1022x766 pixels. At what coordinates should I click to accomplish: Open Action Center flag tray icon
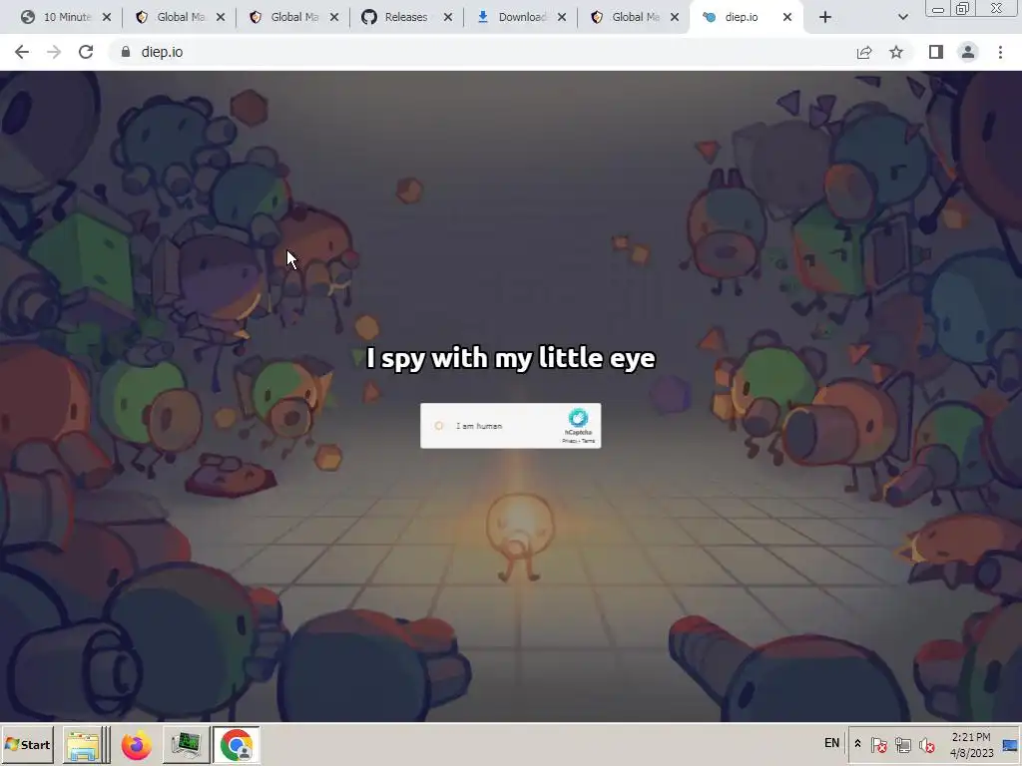[878, 744]
